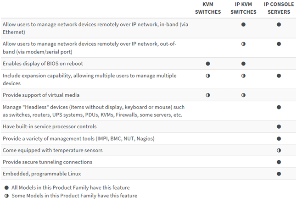297x202 pixels.
Task: Select 'Provide support of virtual media'
Action: [41, 95]
